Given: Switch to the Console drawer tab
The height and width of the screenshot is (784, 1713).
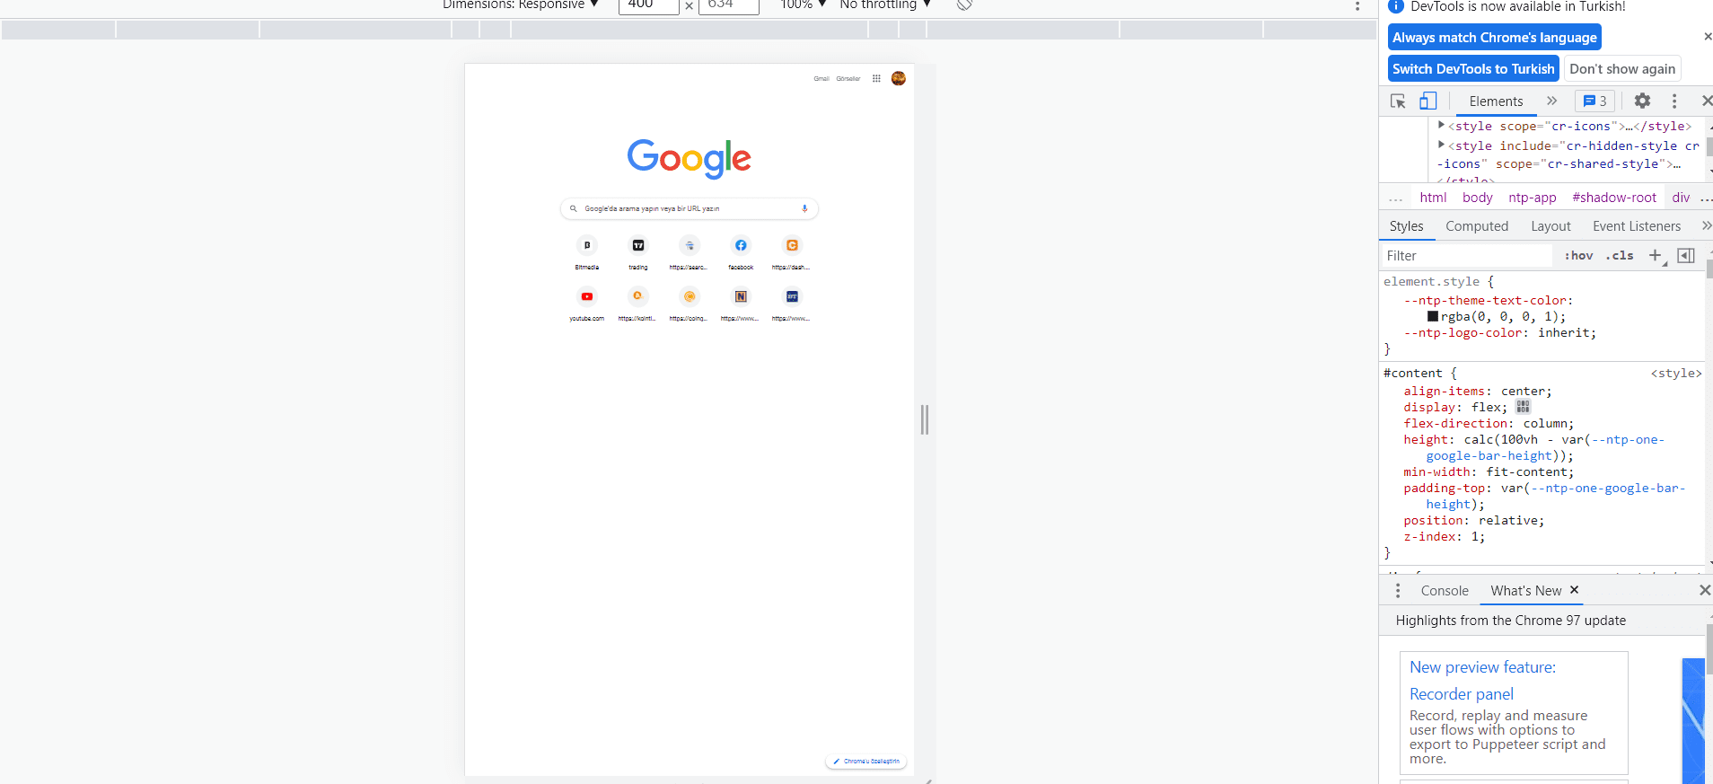Looking at the screenshot, I should point(1444,591).
